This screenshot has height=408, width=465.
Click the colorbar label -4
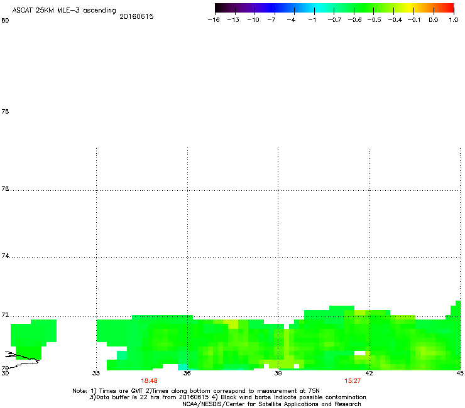click(291, 20)
